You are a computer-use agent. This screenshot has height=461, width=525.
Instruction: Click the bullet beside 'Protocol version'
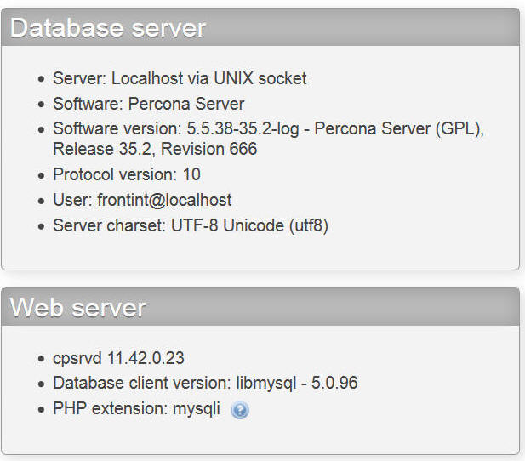[x=41, y=175]
